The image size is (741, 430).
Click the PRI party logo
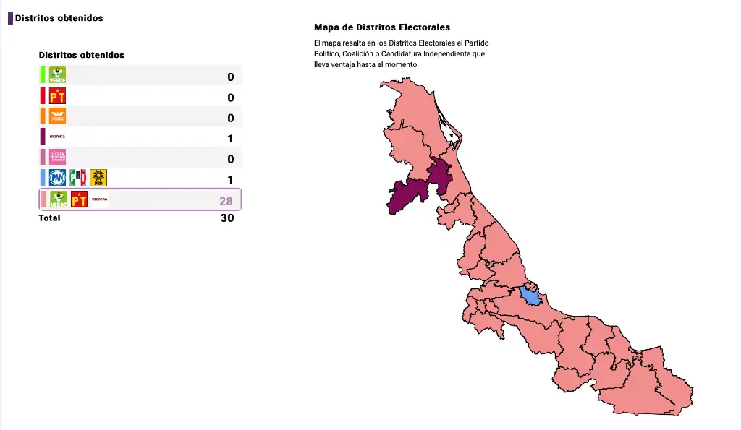tap(78, 178)
